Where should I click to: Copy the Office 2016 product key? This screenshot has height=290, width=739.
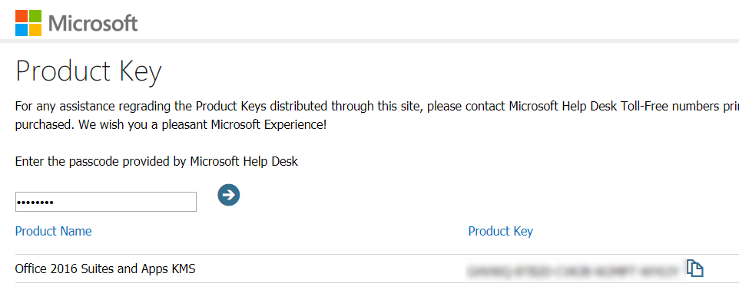(x=694, y=268)
